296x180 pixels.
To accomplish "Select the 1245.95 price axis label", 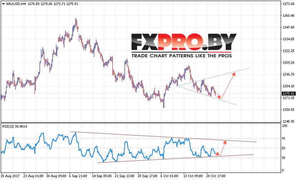I will point(289,122).
